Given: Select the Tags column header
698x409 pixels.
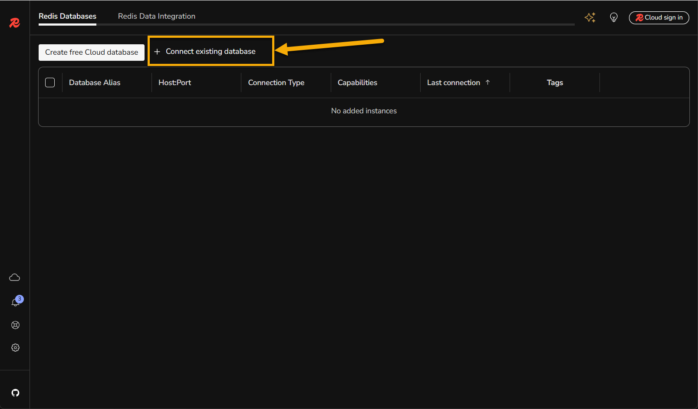Looking at the screenshot, I should click(x=554, y=82).
